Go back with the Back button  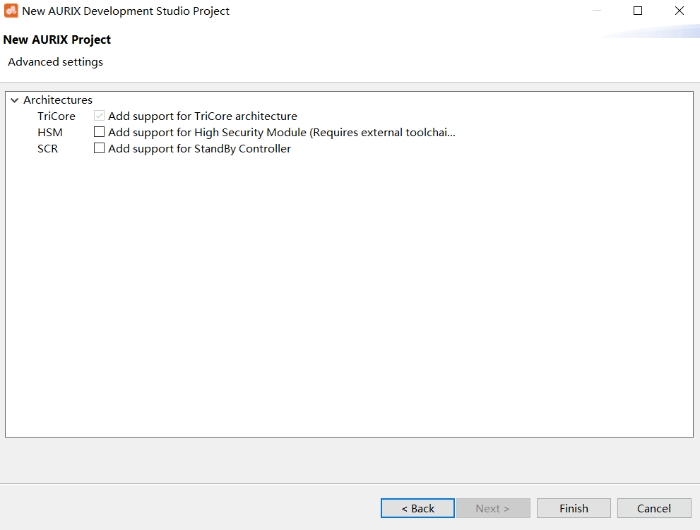pos(417,508)
